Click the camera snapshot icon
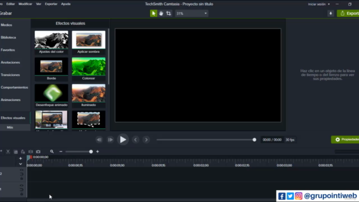Viewport: 359px width, 202px height. pos(38,151)
